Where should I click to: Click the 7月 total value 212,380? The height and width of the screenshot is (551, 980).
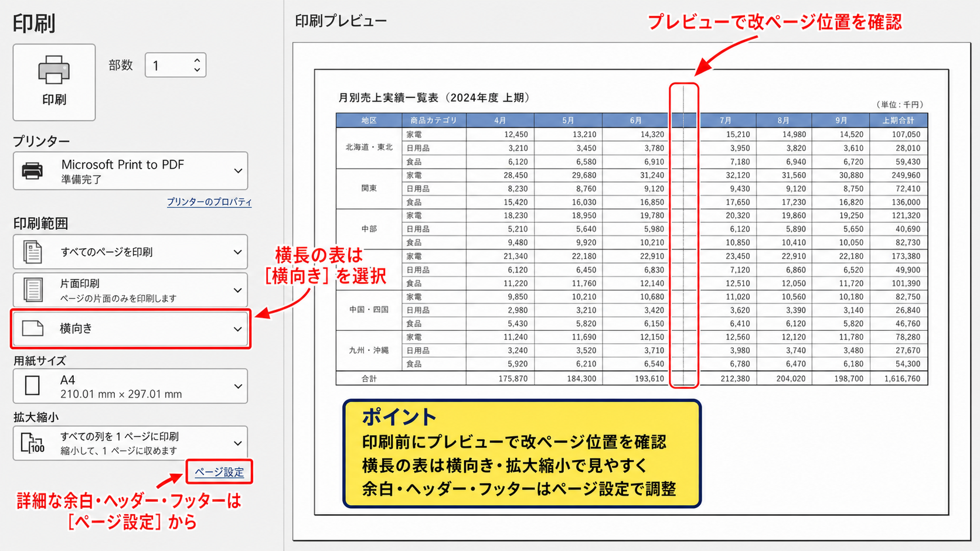point(735,379)
